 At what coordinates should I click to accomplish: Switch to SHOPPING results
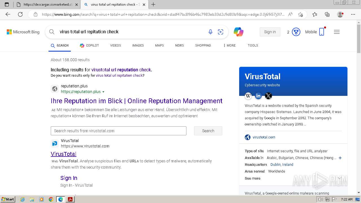pos(203,45)
